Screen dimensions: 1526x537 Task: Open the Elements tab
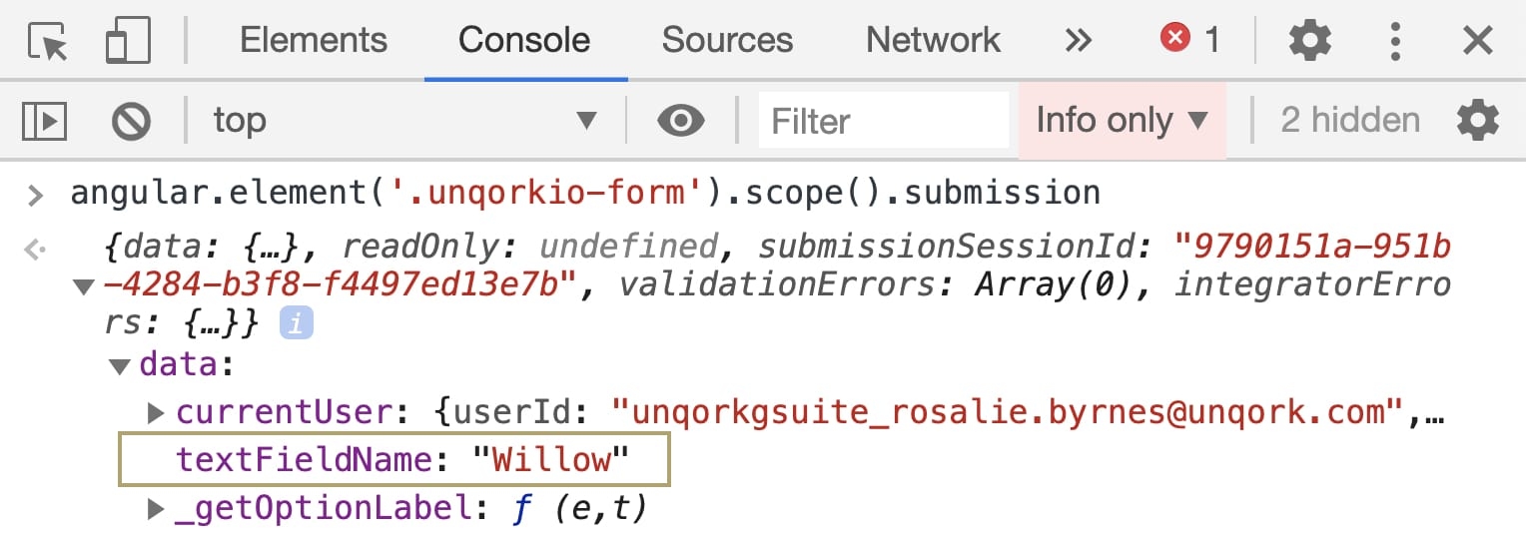[314, 40]
